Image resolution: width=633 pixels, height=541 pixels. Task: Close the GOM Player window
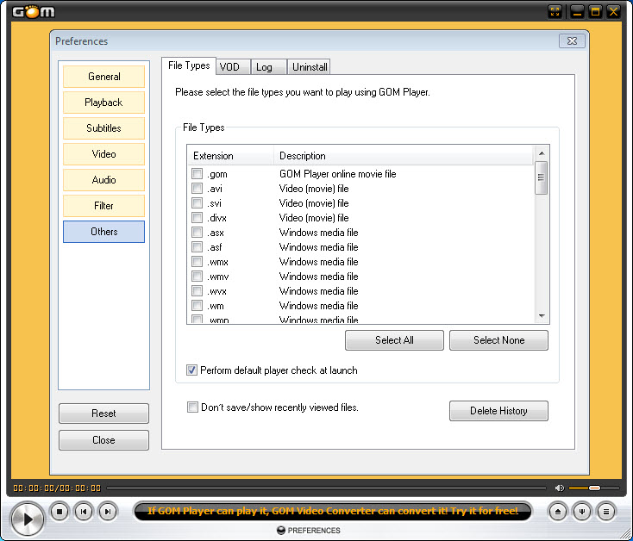point(613,12)
